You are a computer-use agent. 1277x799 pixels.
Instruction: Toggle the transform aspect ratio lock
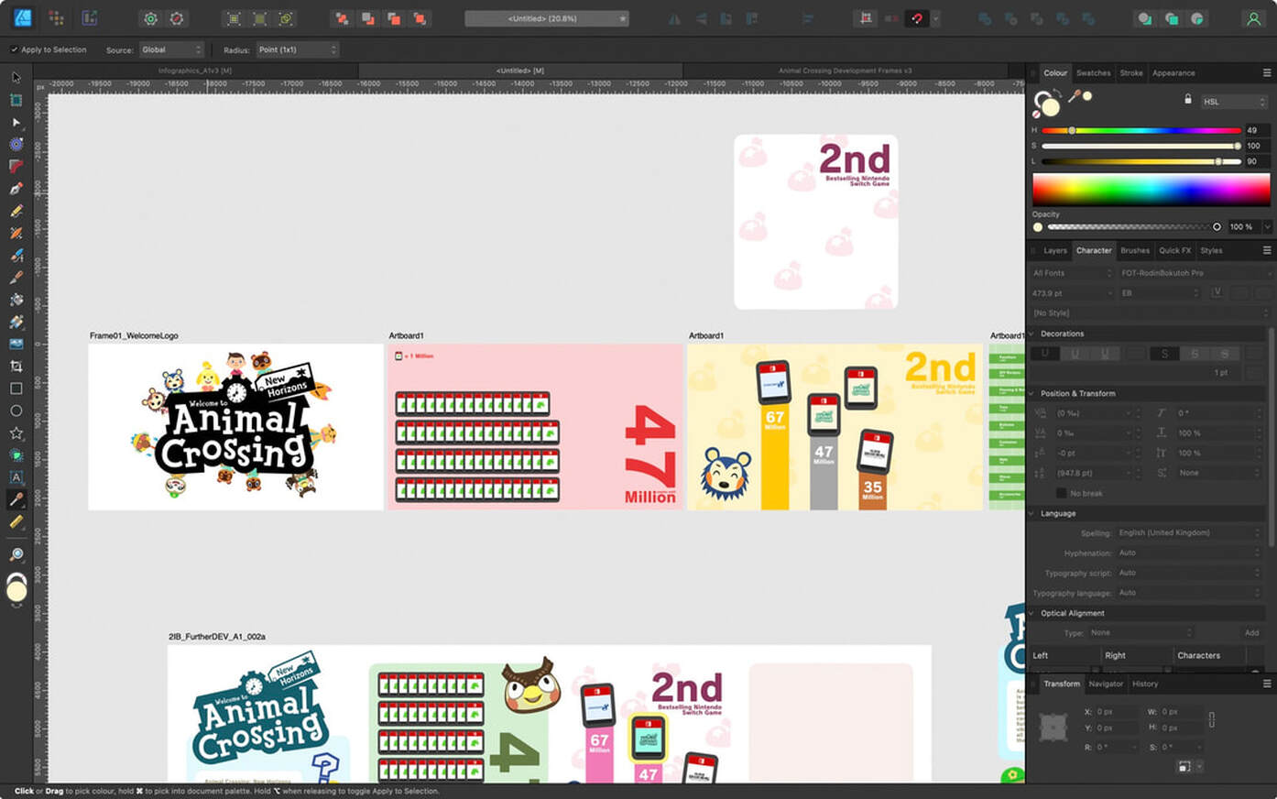[1211, 720]
